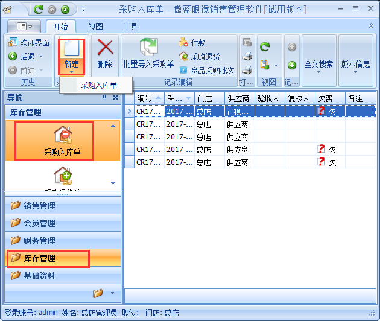The width and height of the screenshot is (380, 321).
Task: Click the gray previous record arrow in ribbon
Action: 292,47
